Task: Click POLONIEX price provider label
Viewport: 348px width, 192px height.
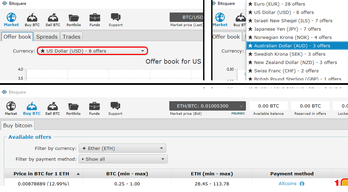Action: click(x=238, y=113)
